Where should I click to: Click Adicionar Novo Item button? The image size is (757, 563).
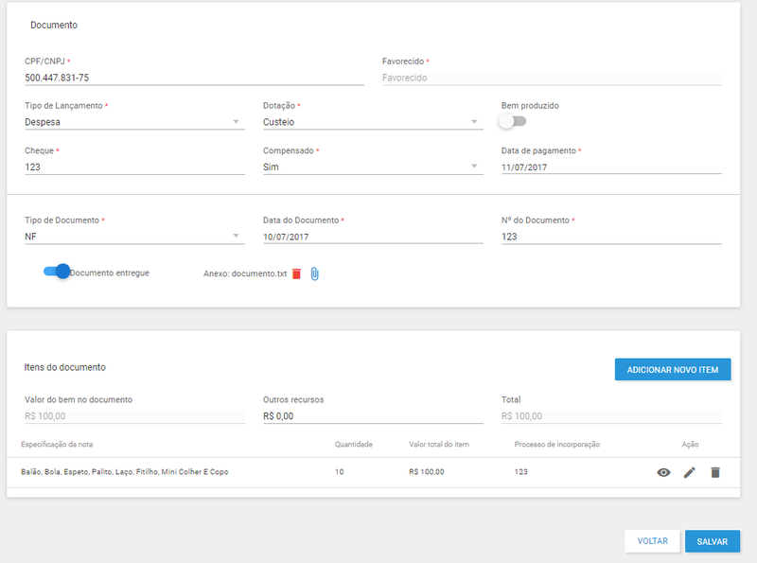coord(673,370)
